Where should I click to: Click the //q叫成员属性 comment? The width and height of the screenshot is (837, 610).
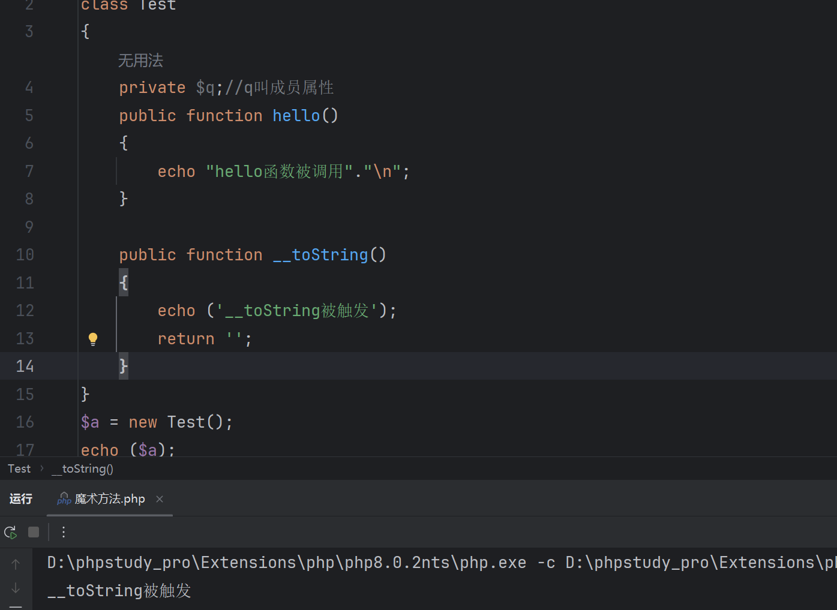(x=279, y=88)
